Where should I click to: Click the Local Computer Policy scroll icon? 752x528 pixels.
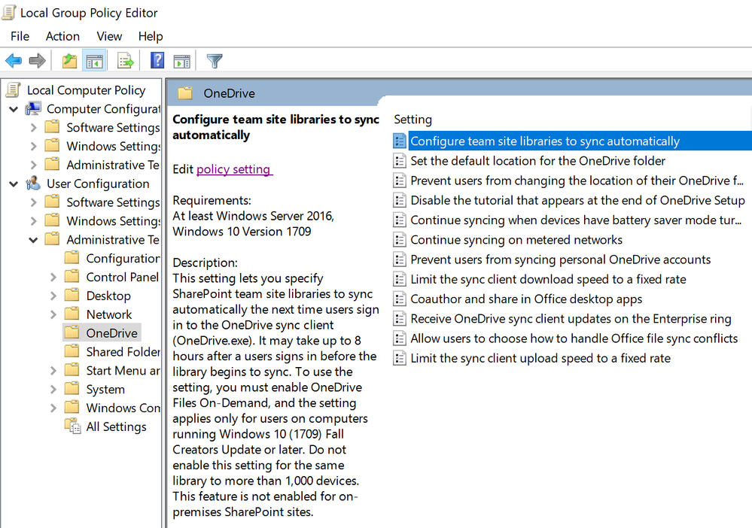tap(14, 90)
